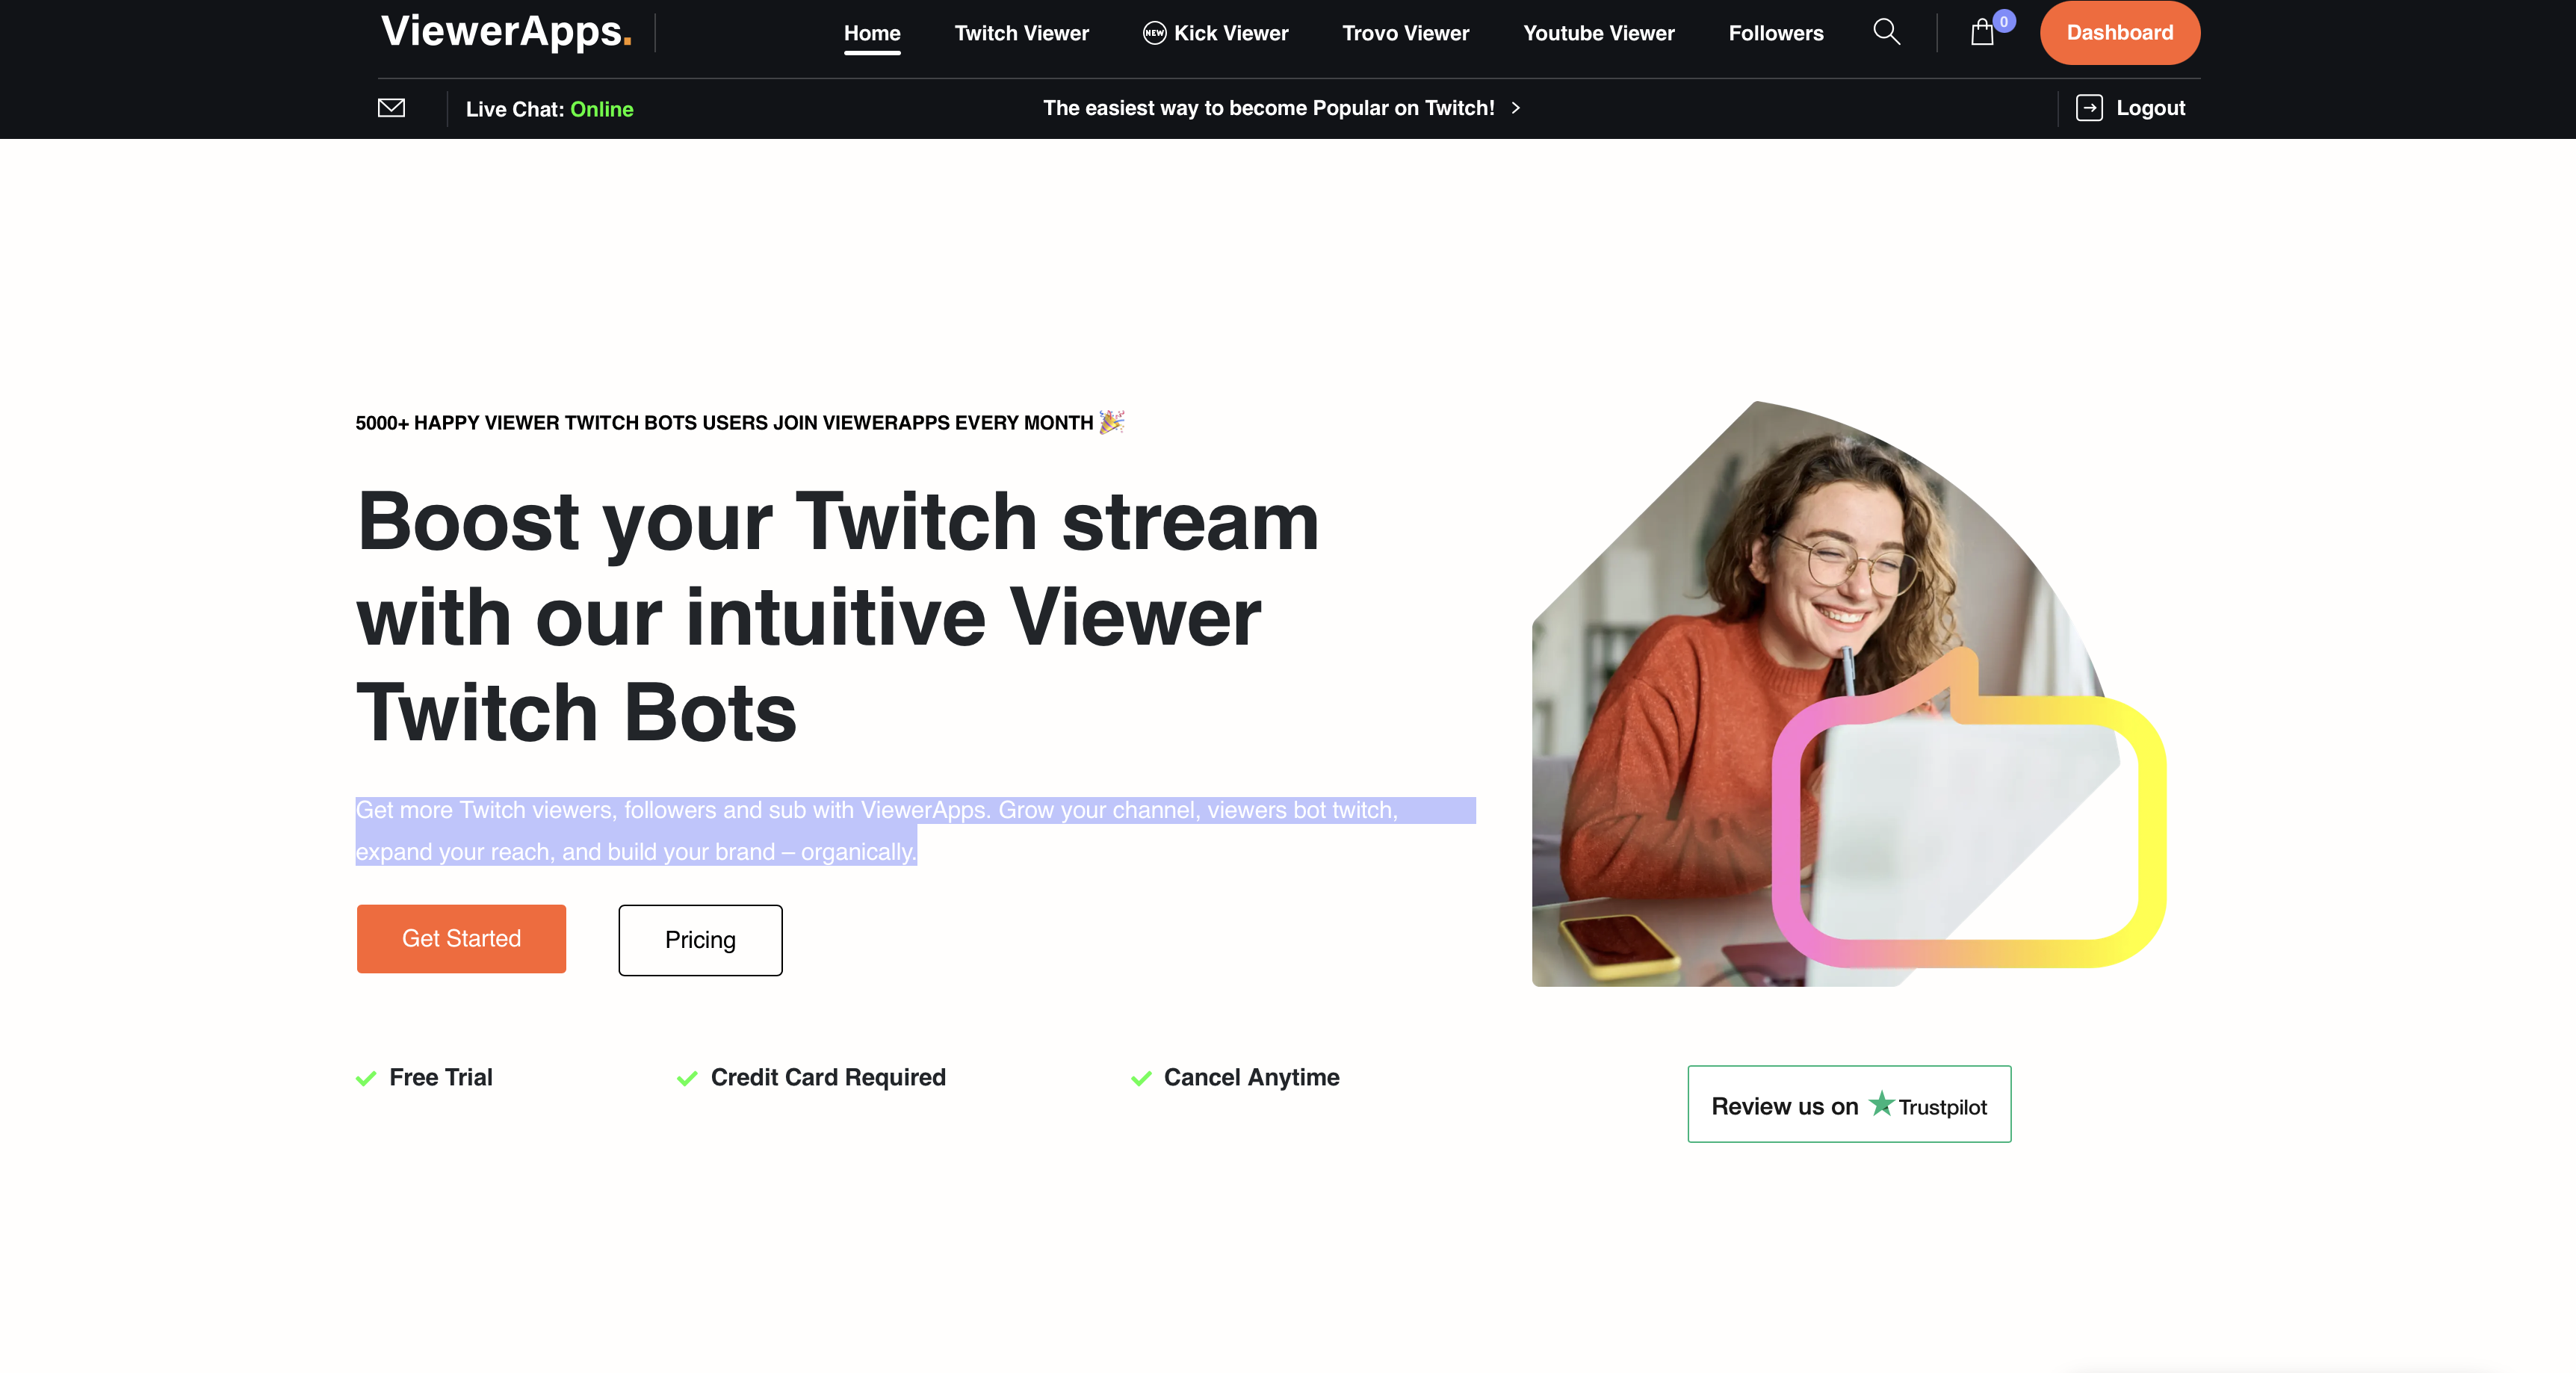Open the Twitch Viewer menu item
2576x1373 pixels.
coord(1021,33)
